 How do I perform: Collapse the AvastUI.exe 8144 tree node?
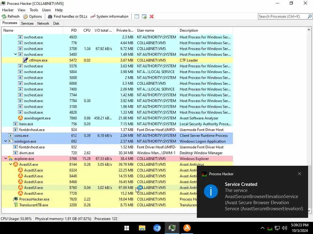coord(11,164)
